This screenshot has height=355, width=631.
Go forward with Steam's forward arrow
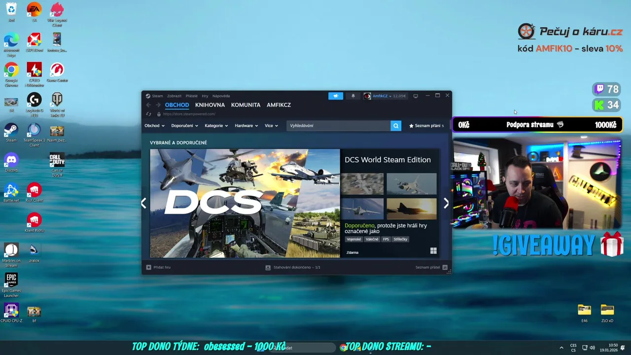click(158, 105)
